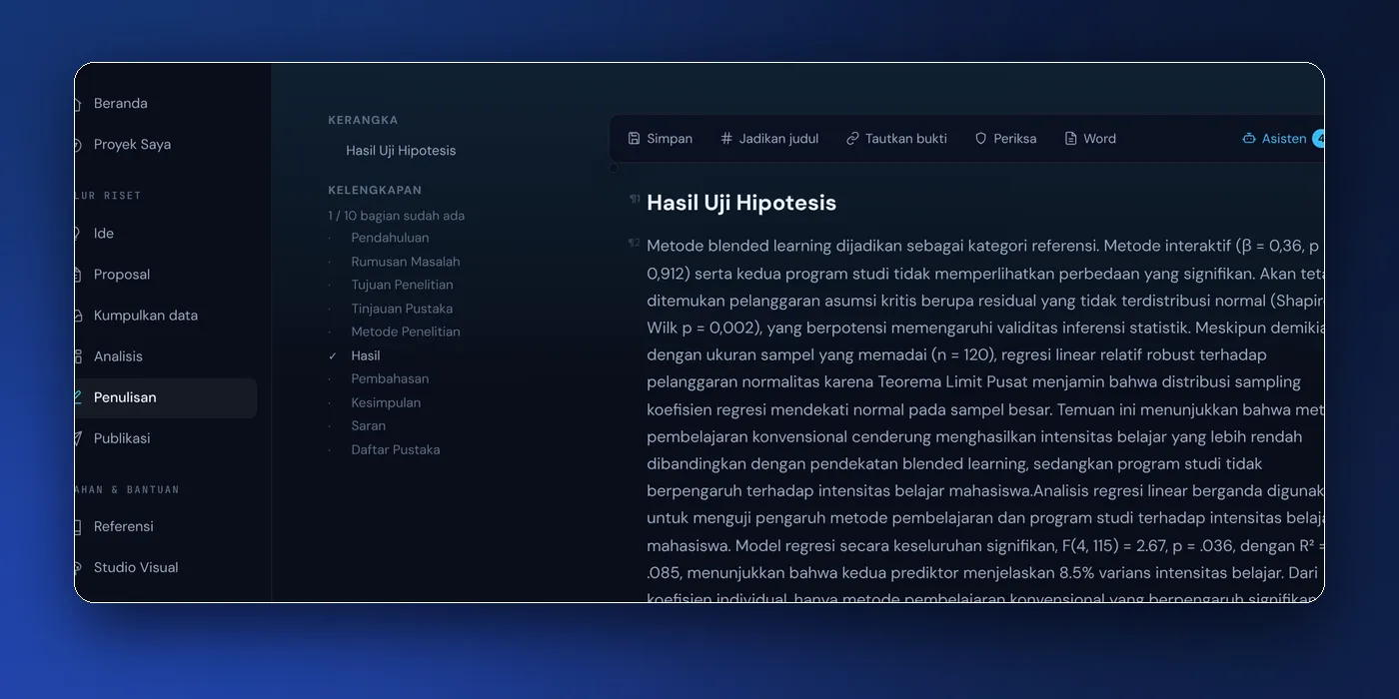Click the Word document export icon
Viewport: 1399px width, 699px height.
pos(1070,139)
